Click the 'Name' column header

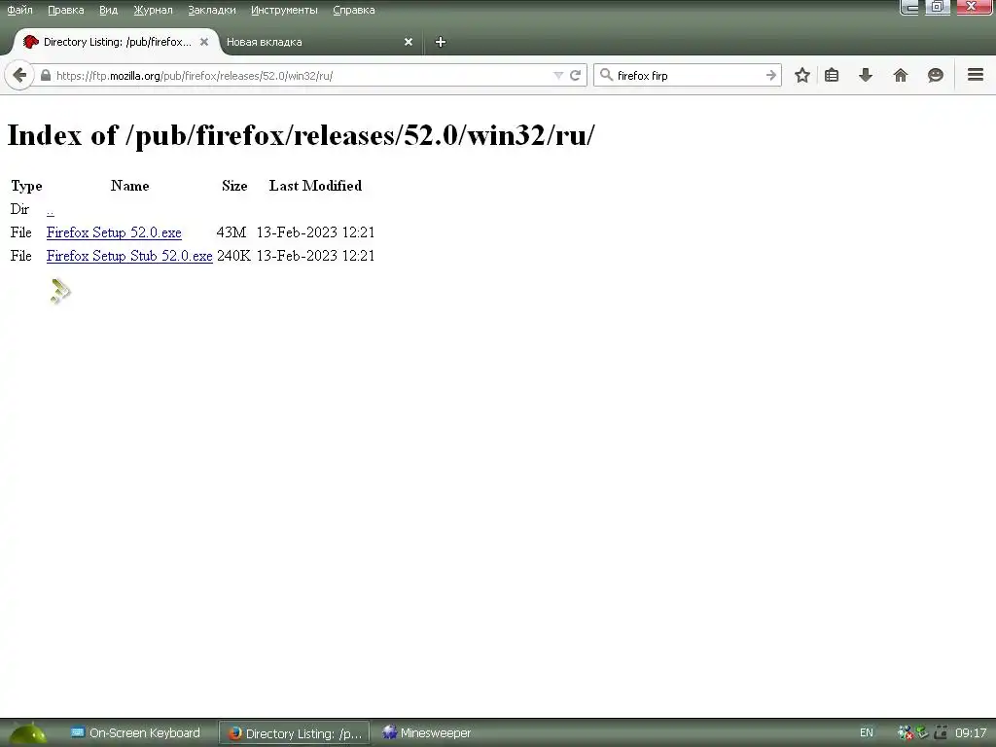[x=129, y=186]
